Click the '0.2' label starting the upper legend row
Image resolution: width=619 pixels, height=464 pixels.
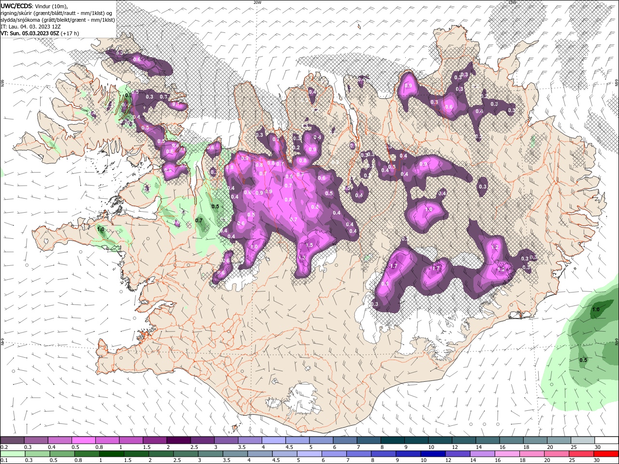[3, 447]
